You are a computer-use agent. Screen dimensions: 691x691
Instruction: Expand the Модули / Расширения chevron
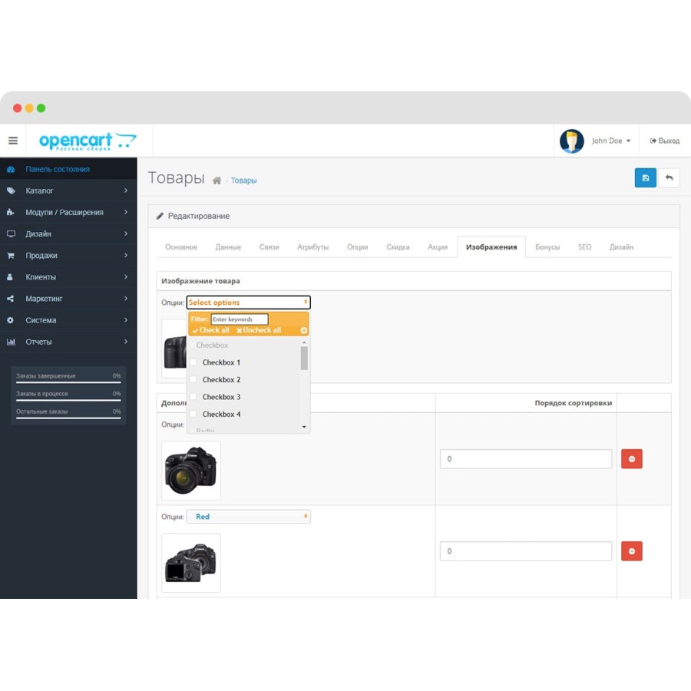(x=126, y=212)
